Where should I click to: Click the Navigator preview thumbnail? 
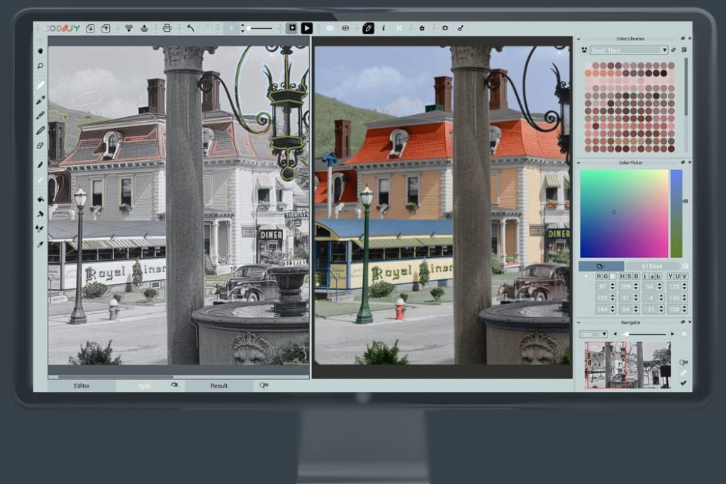point(627,364)
